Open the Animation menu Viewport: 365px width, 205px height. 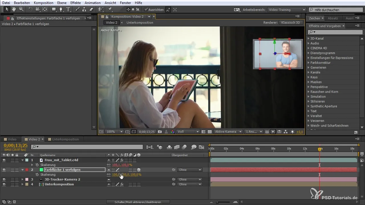(93, 3)
